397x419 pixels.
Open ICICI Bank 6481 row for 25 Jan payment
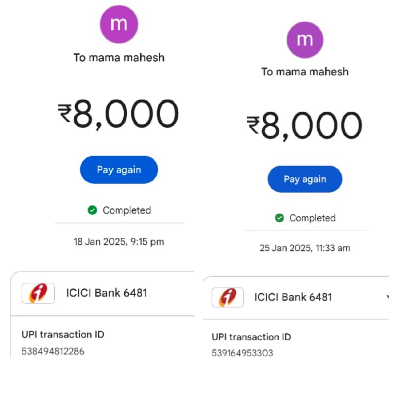pos(296,297)
